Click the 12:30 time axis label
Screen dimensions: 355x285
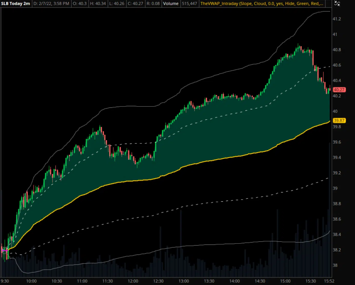pos(158,281)
